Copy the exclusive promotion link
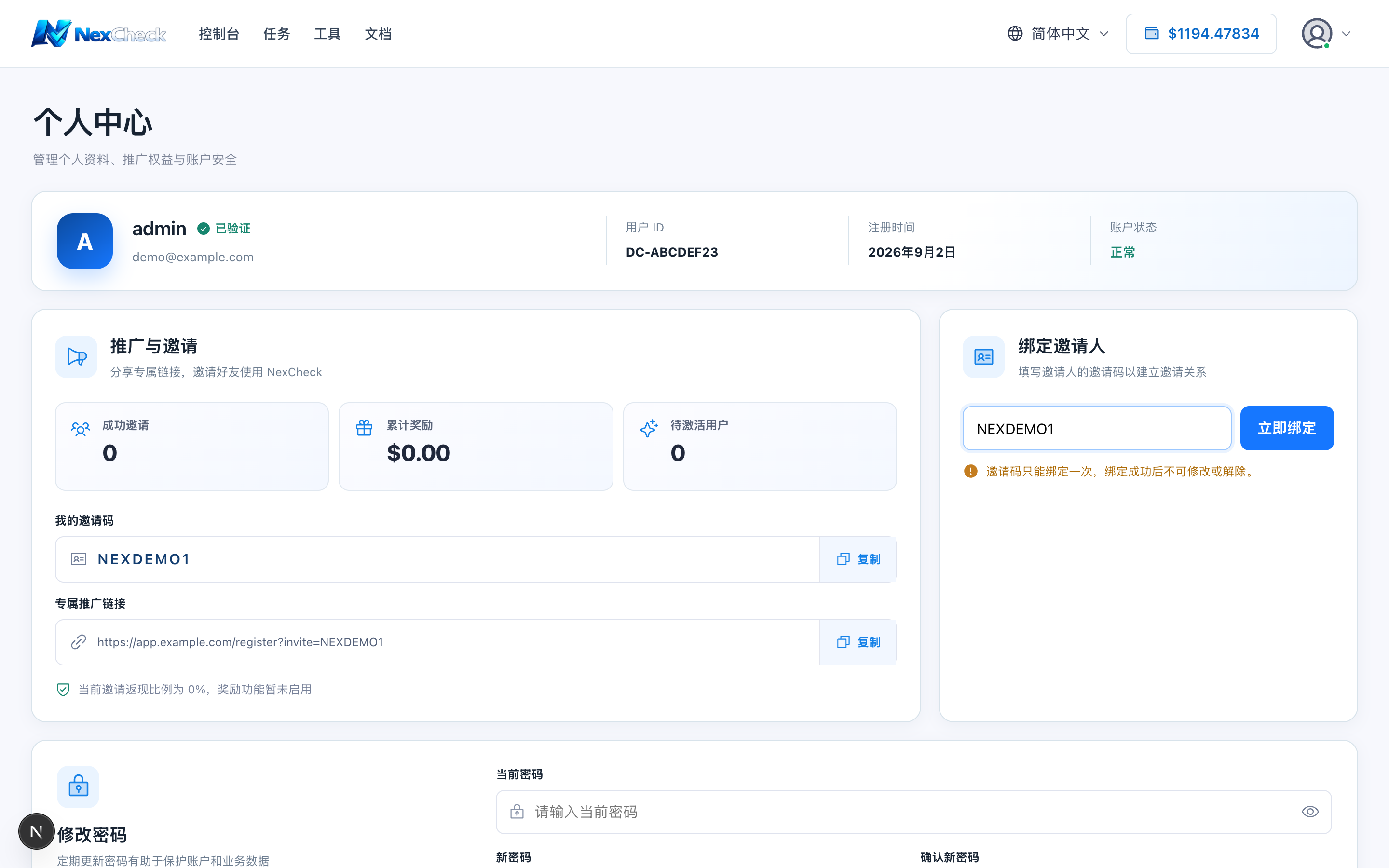Image resolution: width=1389 pixels, height=868 pixels. click(858, 642)
